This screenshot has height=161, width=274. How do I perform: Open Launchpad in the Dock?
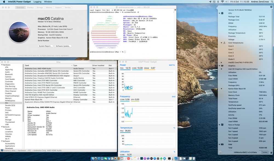tap(96, 158)
